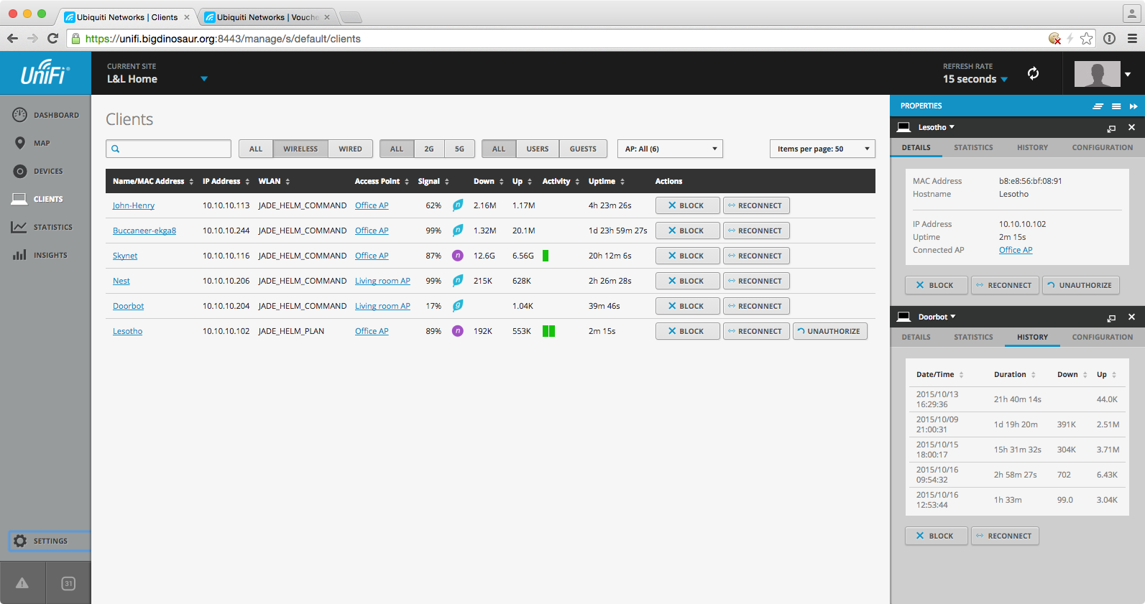The width and height of the screenshot is (1145, 604).
Task: Unauthorize Lesotho in the client table
Action: [x=829, y=331]
